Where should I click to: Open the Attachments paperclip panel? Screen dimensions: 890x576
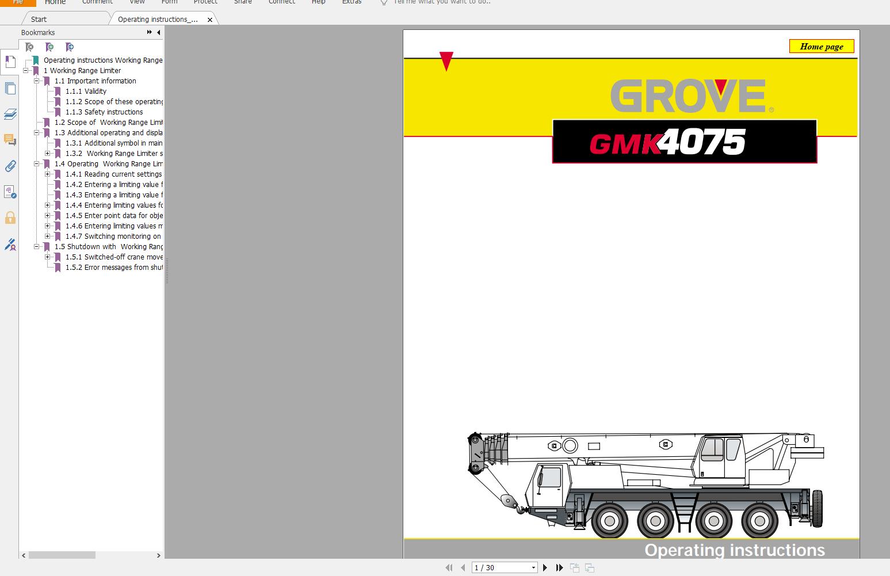pyautogui.click(x=10, y=166)
